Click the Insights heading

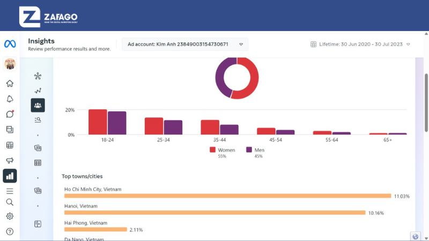pyautogui.click(x=41, y=41)
